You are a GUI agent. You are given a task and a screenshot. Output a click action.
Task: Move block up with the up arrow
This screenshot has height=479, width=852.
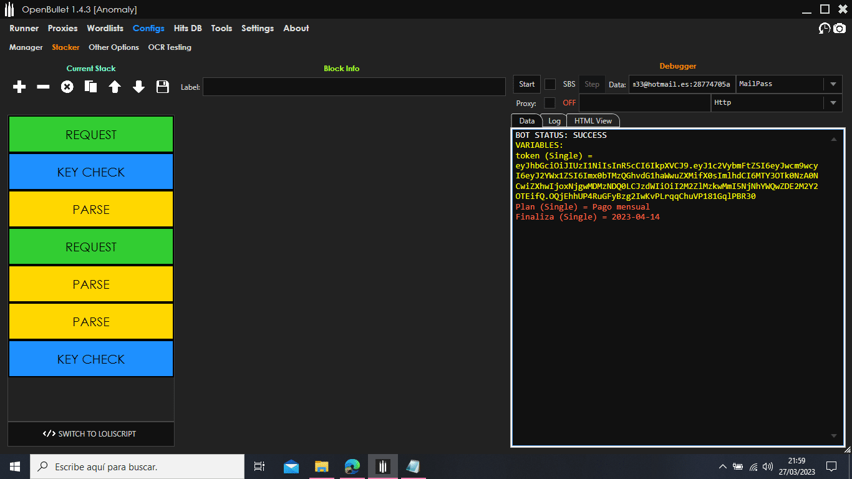click(115, 87)
